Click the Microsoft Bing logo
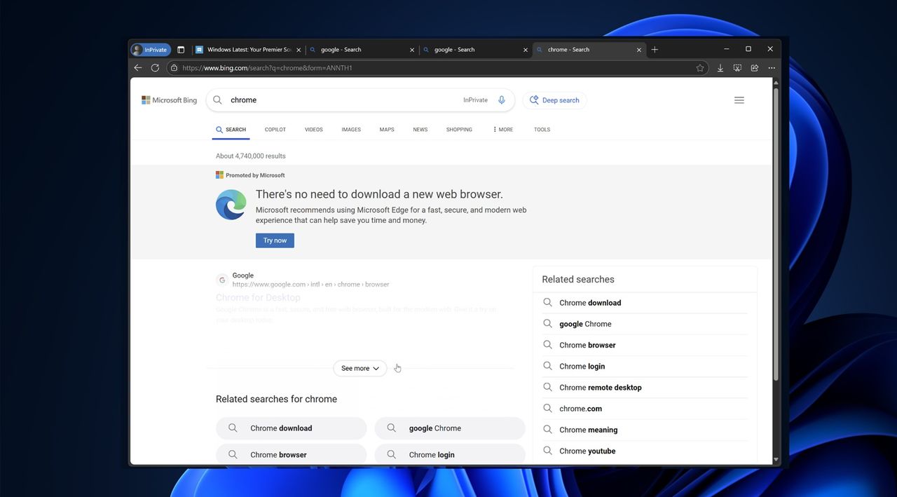This screenshot has height=497, width=897. (x=168, y=100)
